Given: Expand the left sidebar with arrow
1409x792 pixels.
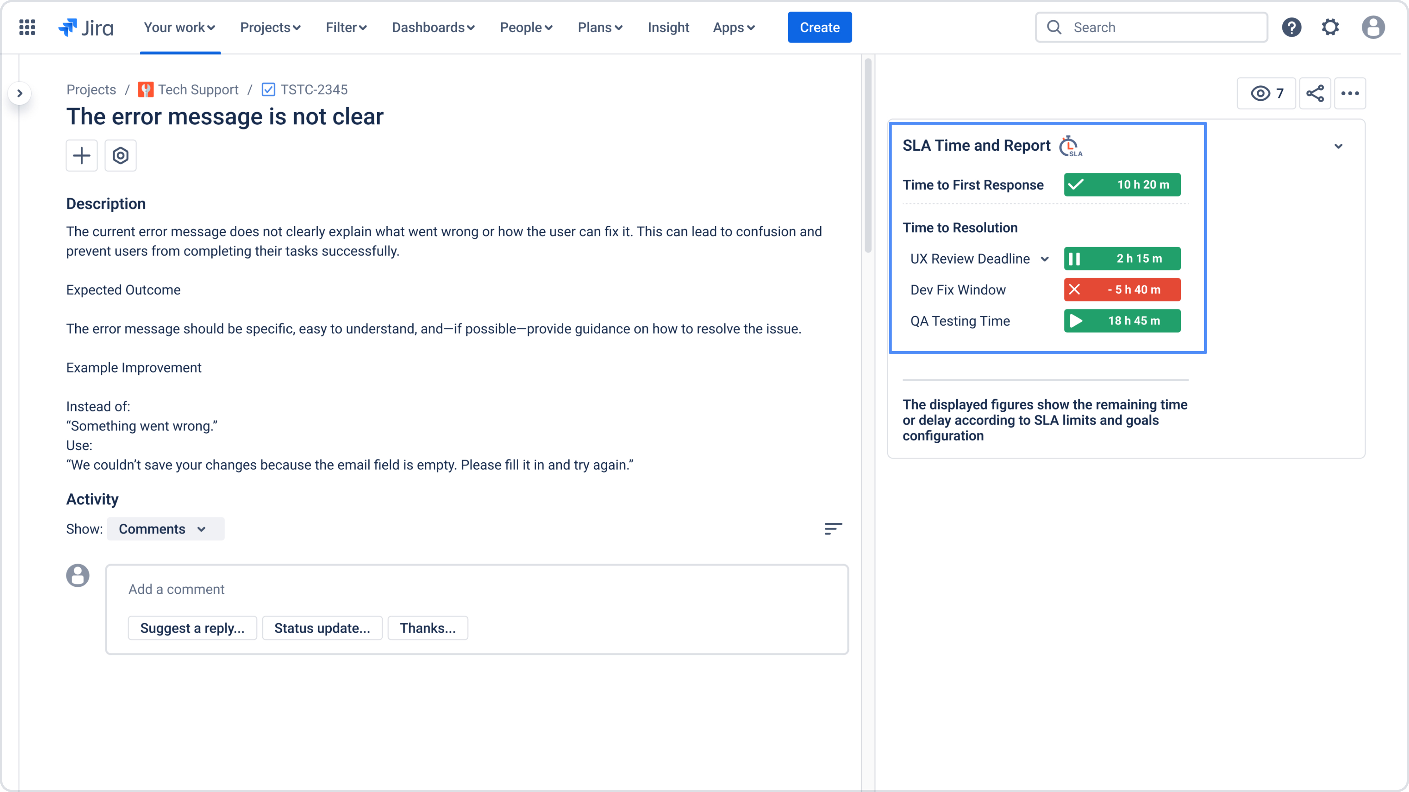Looking at the screenshot, I should [x=20, y=93].
